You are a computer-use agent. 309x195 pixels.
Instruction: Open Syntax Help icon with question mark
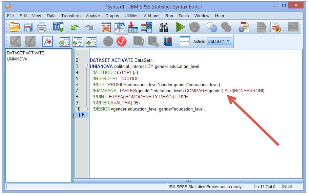[244, 27]
